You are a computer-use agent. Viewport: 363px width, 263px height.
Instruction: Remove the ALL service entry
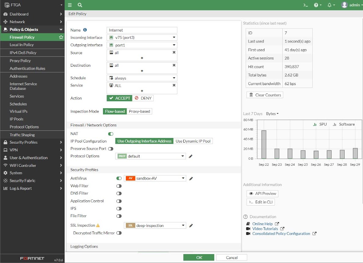(x=174, y=85)
